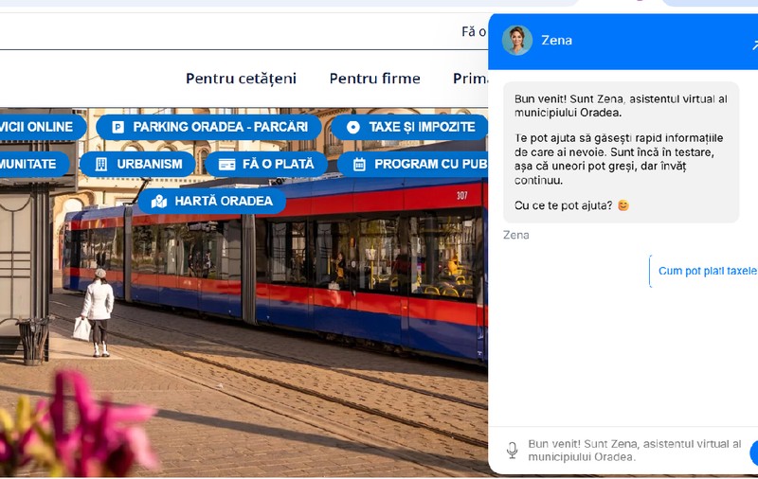Open the Hartă Oradea shortcut
The height and width of the screenshot is (479, 758).
(212, 201)
